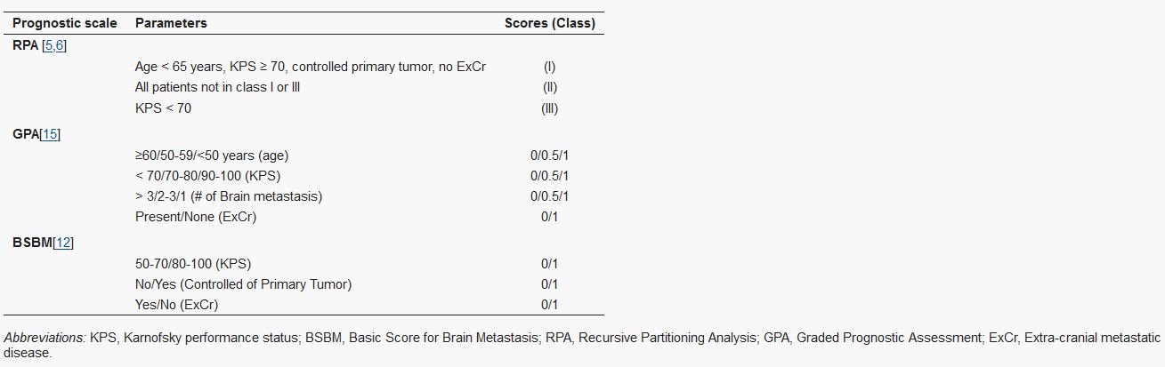Click the class (III) score cell
This screenshot has height=367, width=1165.
(549, 108)
